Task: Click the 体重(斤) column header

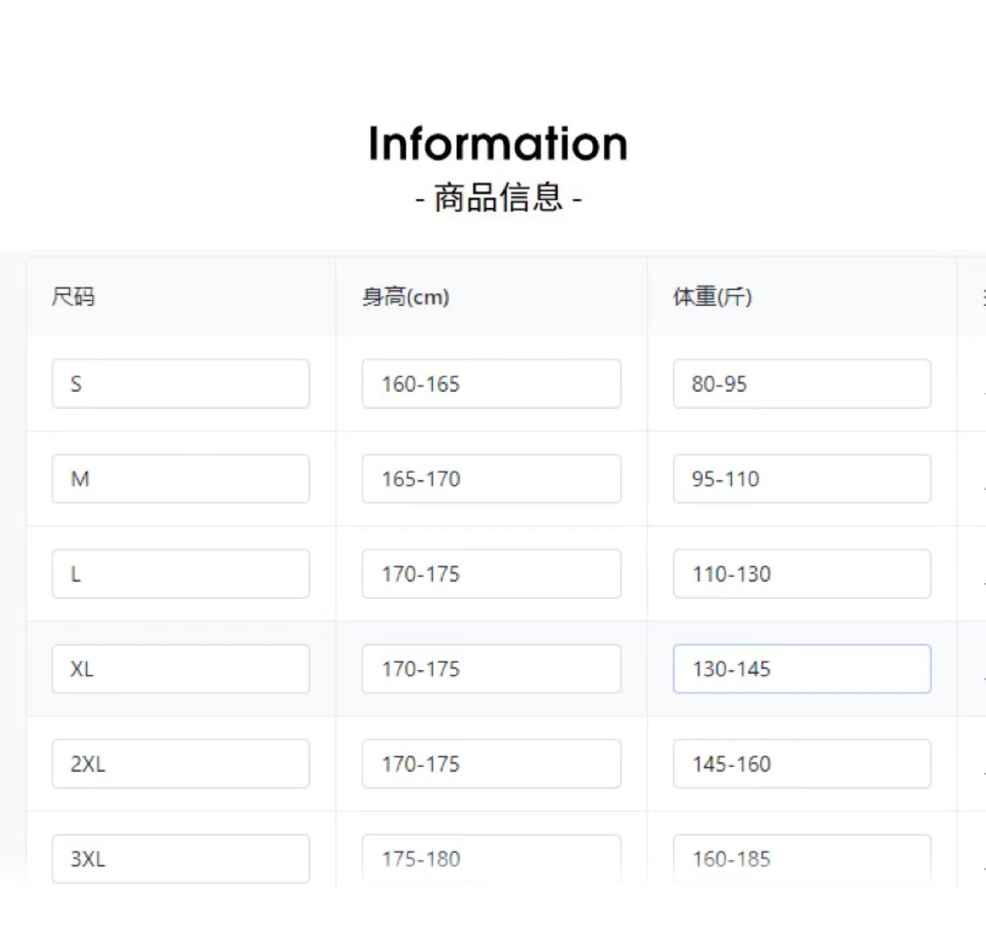Action: pyautogui.click(x=712, y=297)
